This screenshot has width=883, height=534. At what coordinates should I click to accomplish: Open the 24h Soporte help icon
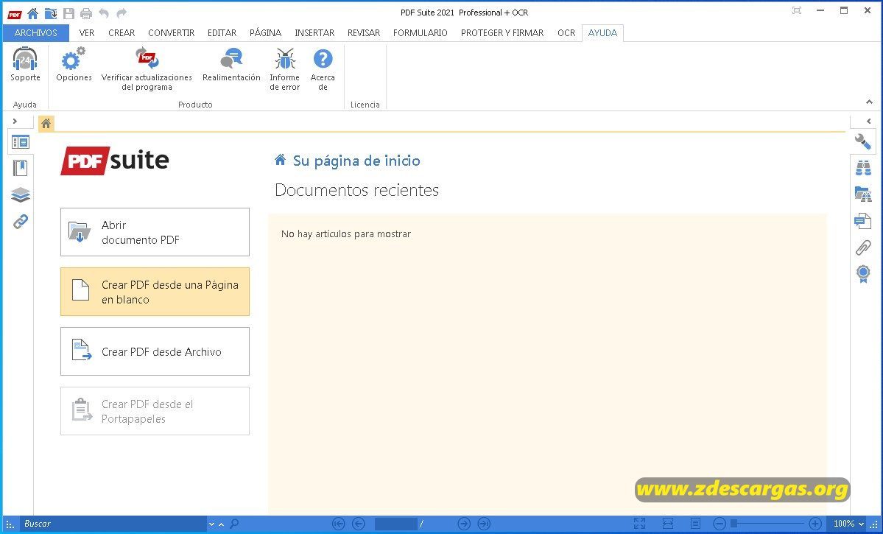[x=25, y=66]
